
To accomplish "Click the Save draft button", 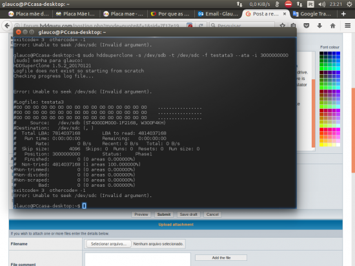I will click(188, 214).
